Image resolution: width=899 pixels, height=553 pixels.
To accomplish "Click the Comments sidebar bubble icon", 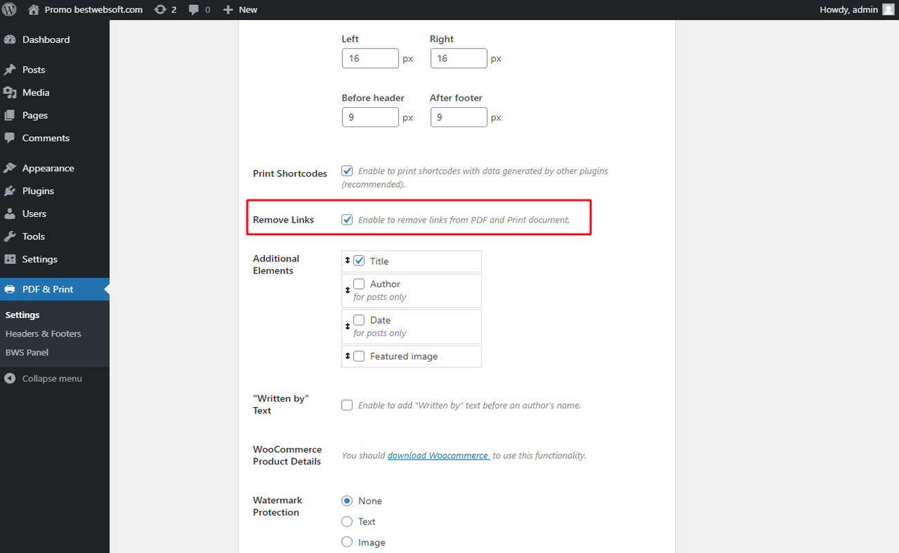I will 10,138.
